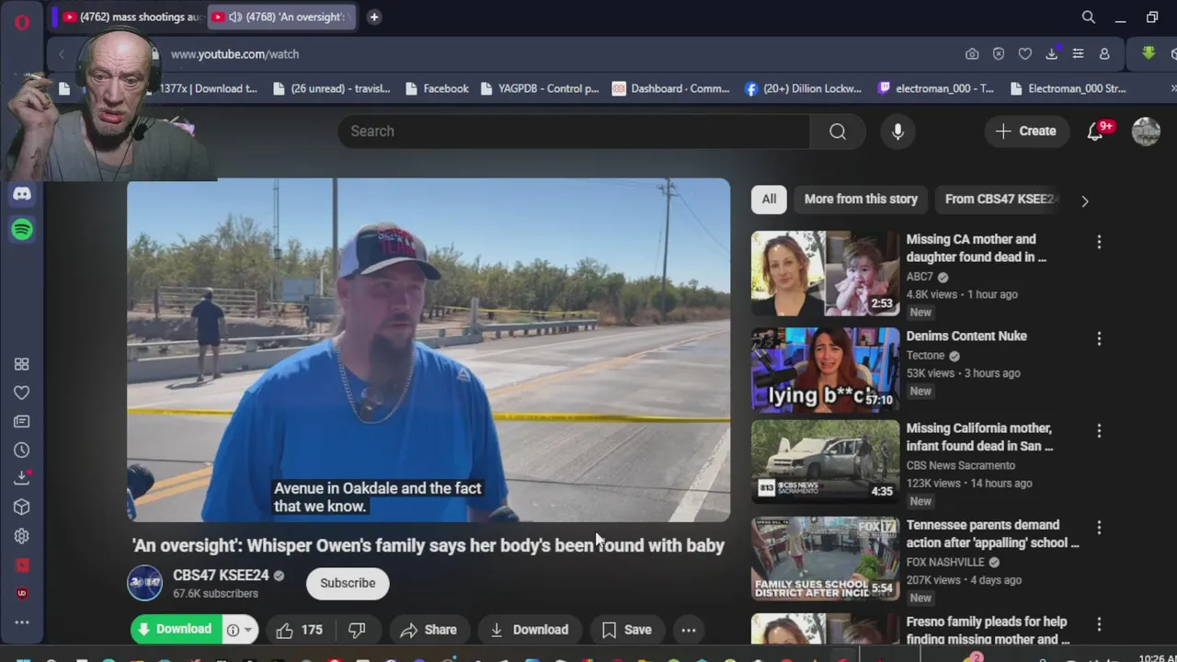Viewport: 1177px width, 662px height.
Task: Open Dashboard Comm... bookmark
Action: (671, 88)
